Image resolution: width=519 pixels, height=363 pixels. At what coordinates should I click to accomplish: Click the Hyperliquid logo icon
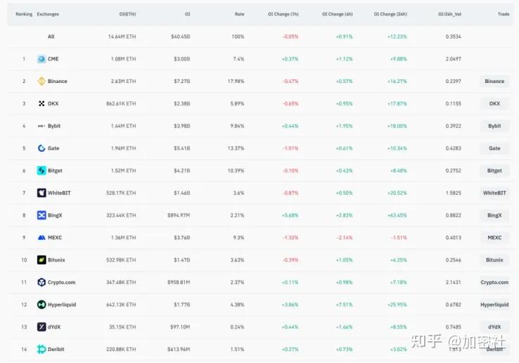(41, 305)
